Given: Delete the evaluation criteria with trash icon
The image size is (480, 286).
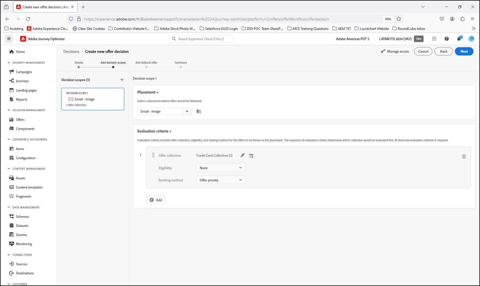Looking at the screenshot, I should pyautogui.click(x=464, y=156).
